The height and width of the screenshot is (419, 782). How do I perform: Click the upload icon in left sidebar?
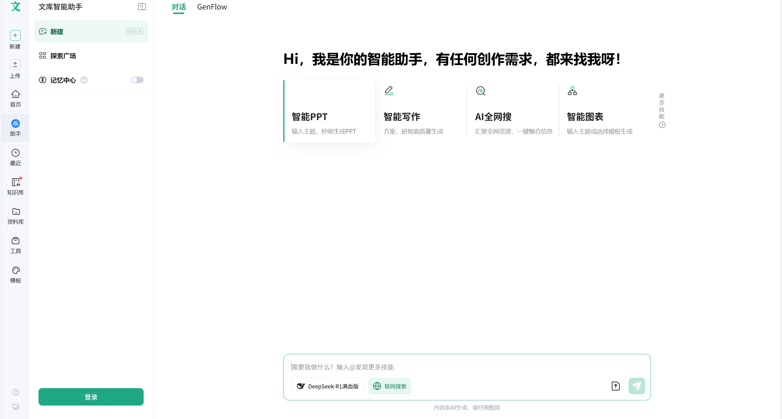pos(15,64)
